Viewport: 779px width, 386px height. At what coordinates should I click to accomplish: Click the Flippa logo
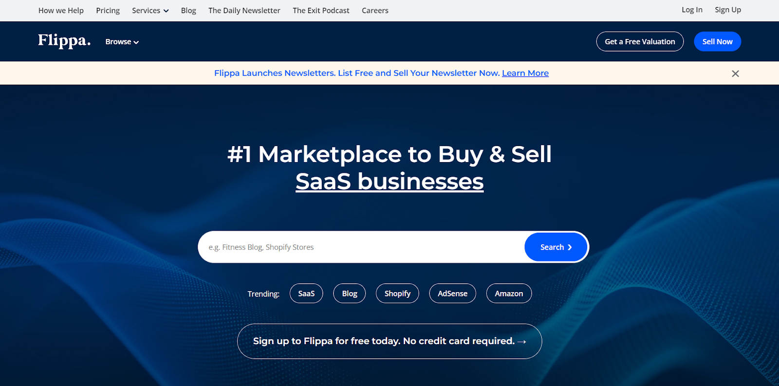click(64, 41)
